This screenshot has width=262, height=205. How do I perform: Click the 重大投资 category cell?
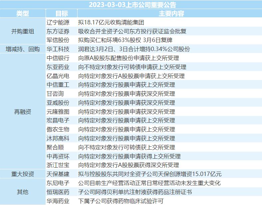[x=23, y=174]
